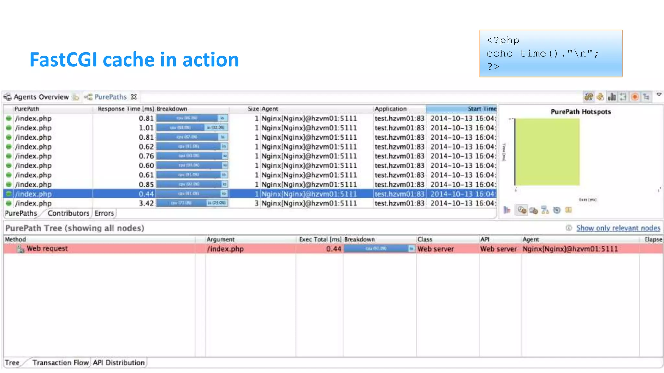This screenshot has width=664, height=373.
Task: Close the PurePaths tab with its X
Action: pyautogui.click(x=134, y=97)
